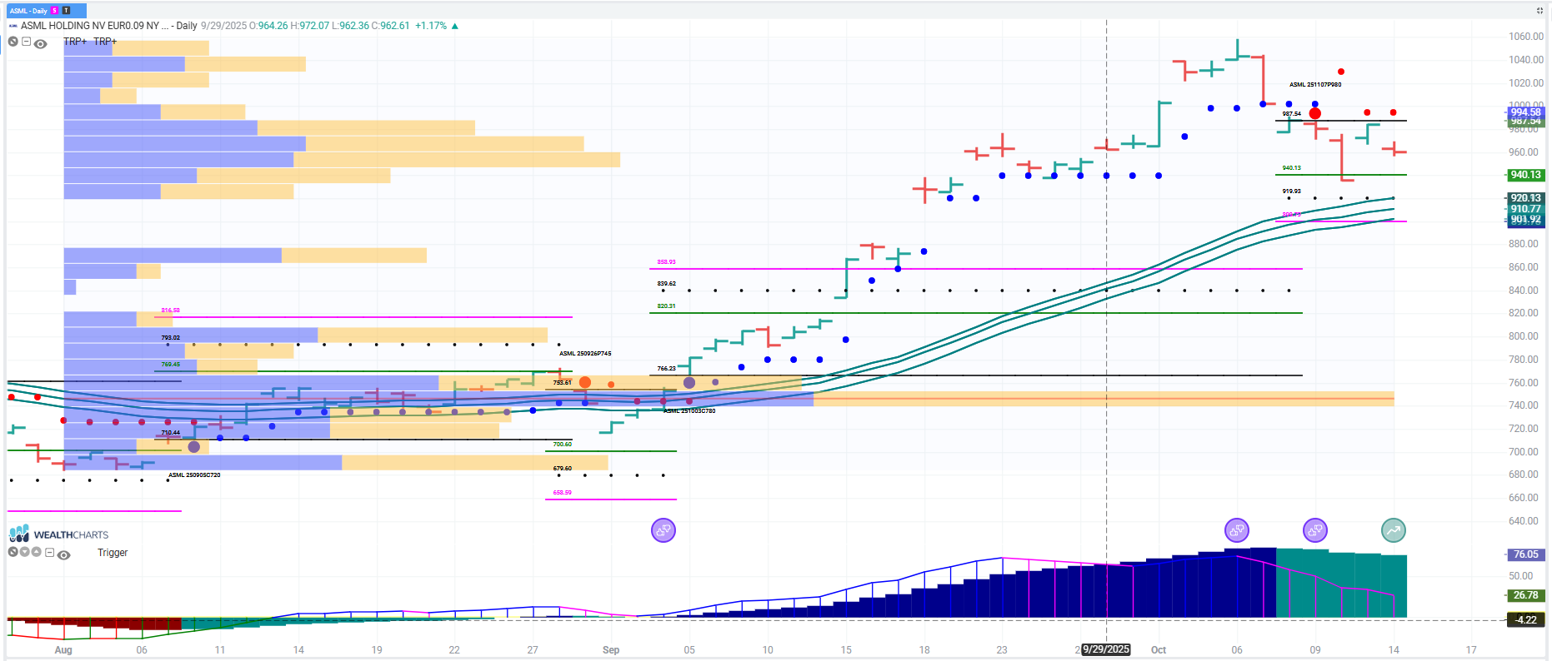
Task: Select the ASML - Daily chart tab
Action: coord(28,11)
